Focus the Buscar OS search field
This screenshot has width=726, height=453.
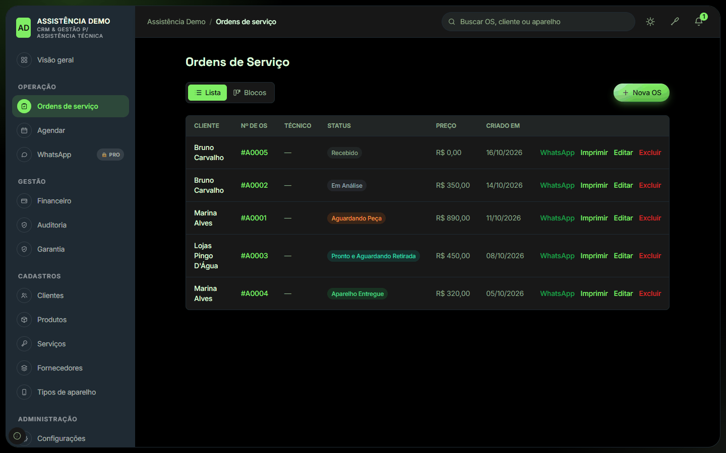click(538, 22)
